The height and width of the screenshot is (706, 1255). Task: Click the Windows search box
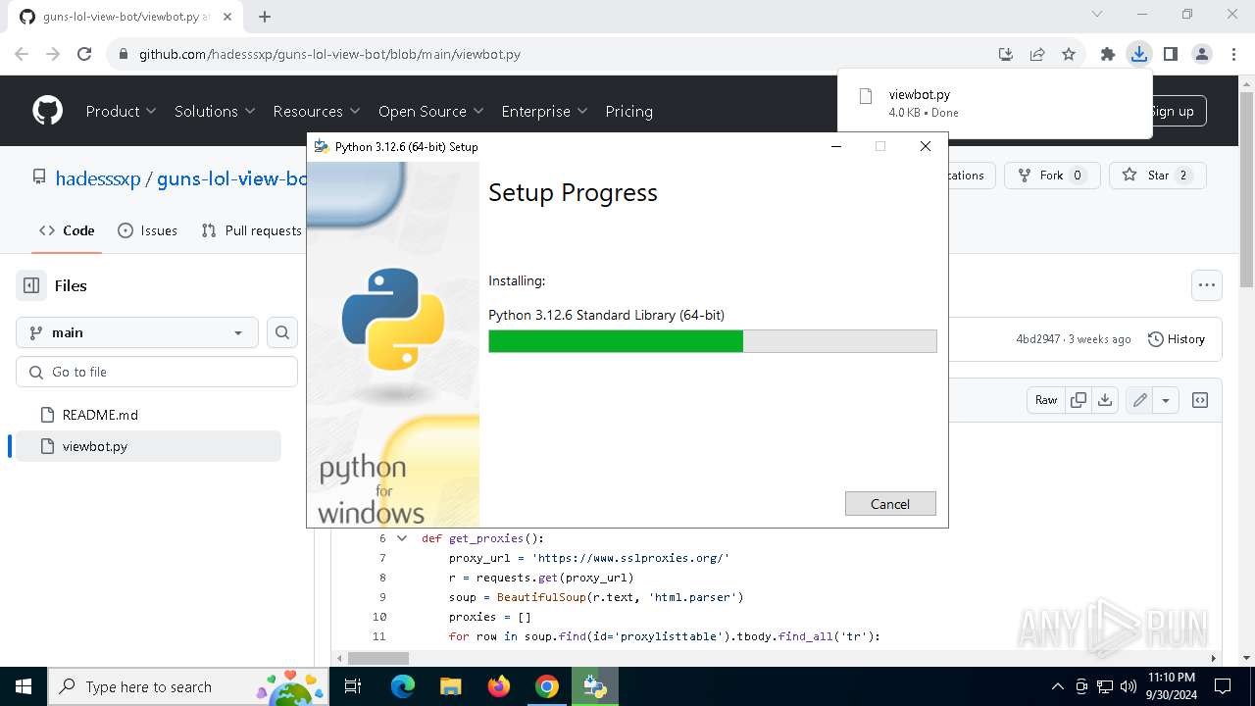point(190,686)
